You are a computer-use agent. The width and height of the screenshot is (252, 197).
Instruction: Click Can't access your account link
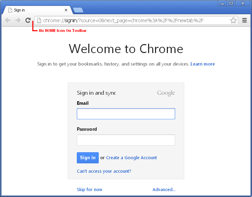click(x=104, y=171)
